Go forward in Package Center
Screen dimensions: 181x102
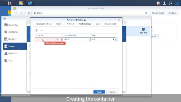click(22, 13)
